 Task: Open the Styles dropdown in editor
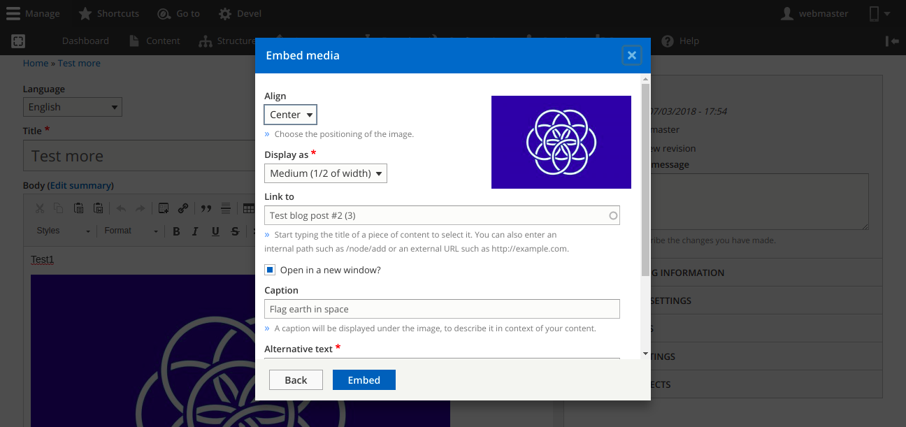point(64,231)
